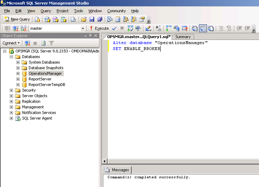This screenshot has width=259, height=187.
Task: Click the Cancel Executing Query square
Action: tap(122, 28)
